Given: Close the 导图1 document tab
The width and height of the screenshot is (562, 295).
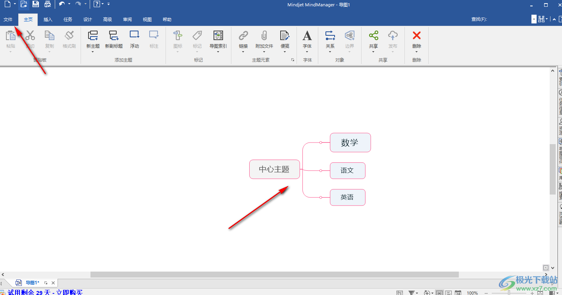Looking at the screenshot, I should (53, 283).
